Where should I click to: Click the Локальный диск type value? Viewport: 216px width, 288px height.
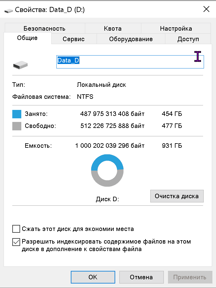(x=101, y=85)
